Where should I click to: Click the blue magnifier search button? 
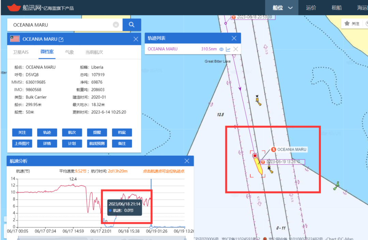click(132, 25)
